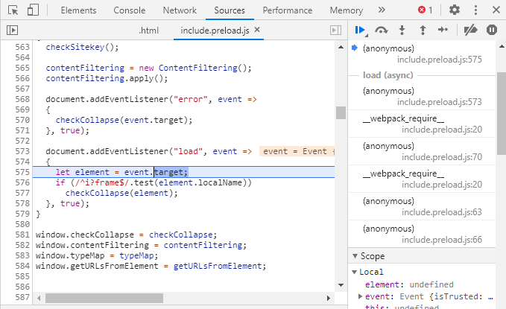Select the include.preload.js file tab
This screenshot has height=309, width=506.
pyautogui.click(x=215, y=31)
